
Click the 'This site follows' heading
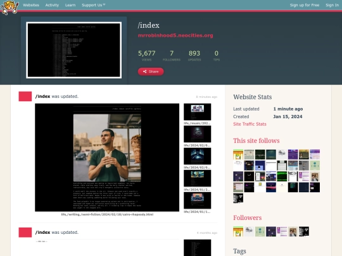click(x=256, y=140)
